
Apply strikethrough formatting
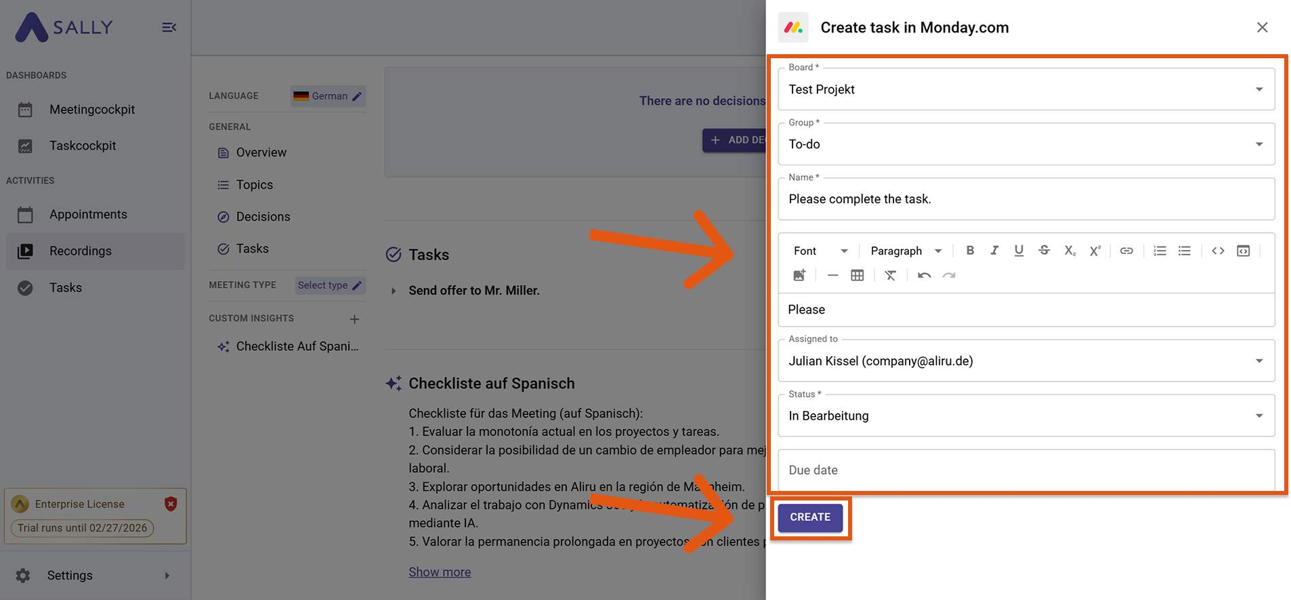pyautogui.click(x=1044, y=251)
